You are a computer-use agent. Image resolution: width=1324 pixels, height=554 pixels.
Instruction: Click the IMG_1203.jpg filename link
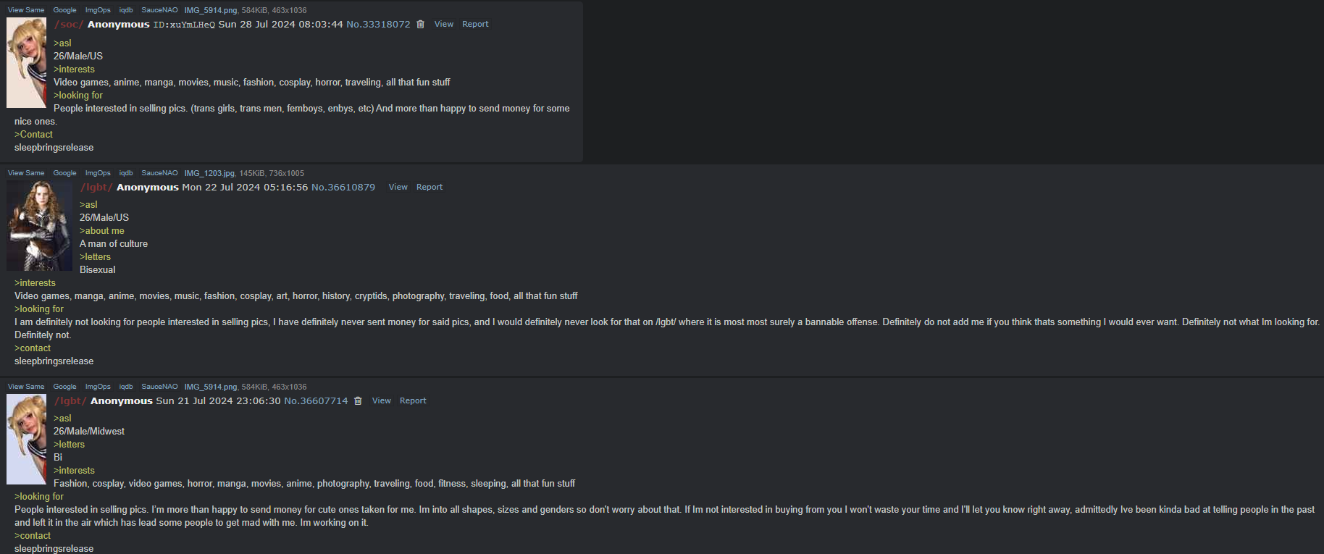click(209, 173)
